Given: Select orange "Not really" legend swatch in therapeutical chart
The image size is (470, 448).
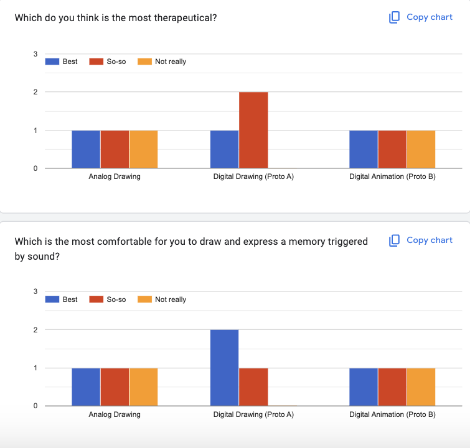Looking at the screenshot, I should point(144,62).
